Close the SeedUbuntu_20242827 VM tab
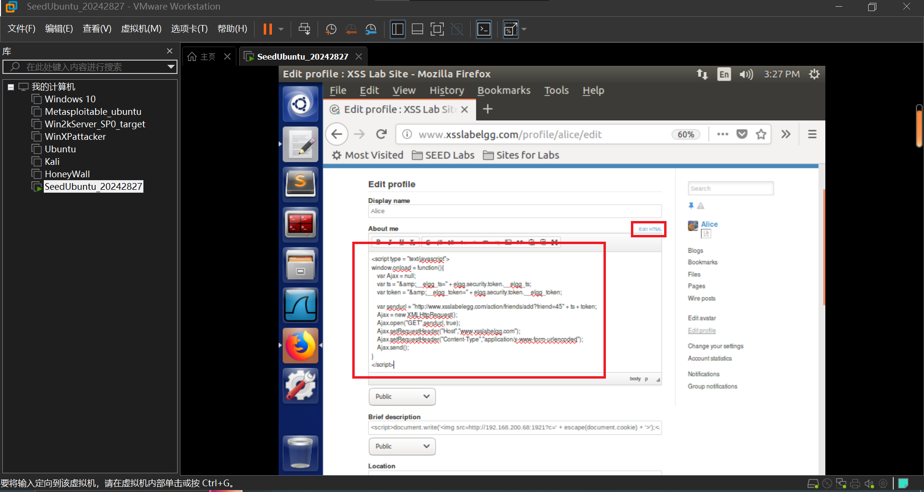Viewport: 924px width, 492px height. (359, 57)
